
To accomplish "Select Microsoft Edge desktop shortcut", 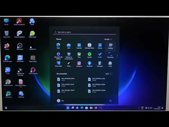I will tap(7, 58).
